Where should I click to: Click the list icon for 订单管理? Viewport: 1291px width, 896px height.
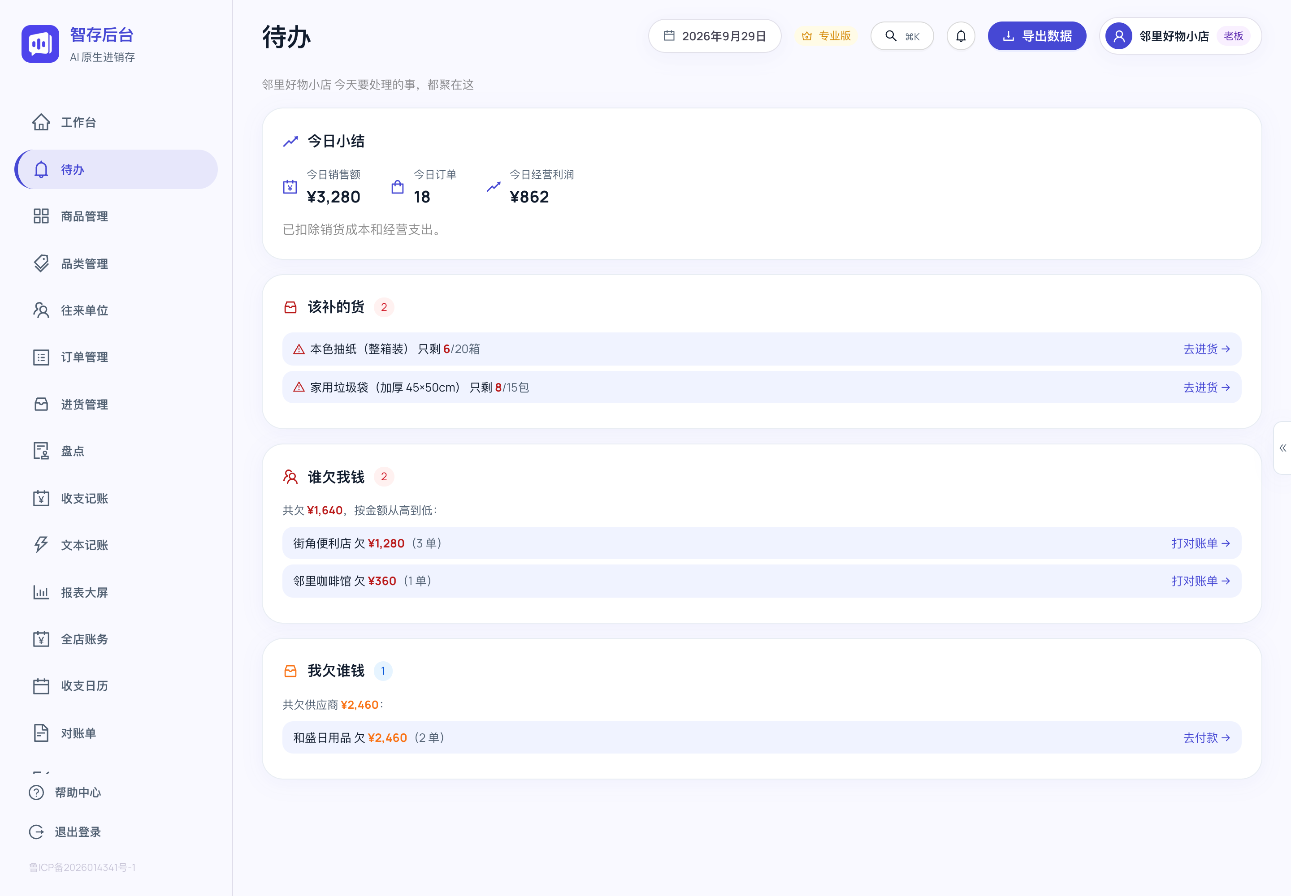pos(41,358)
